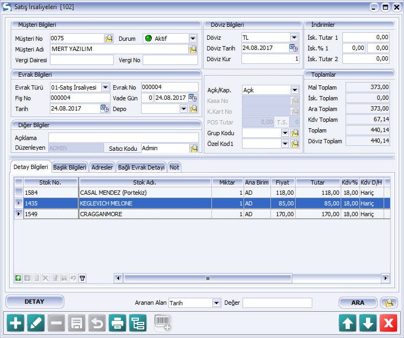The image size is (404, 338).
Task: Click the printer icon in bottom toolbar
Action: (x=117, y=323)
